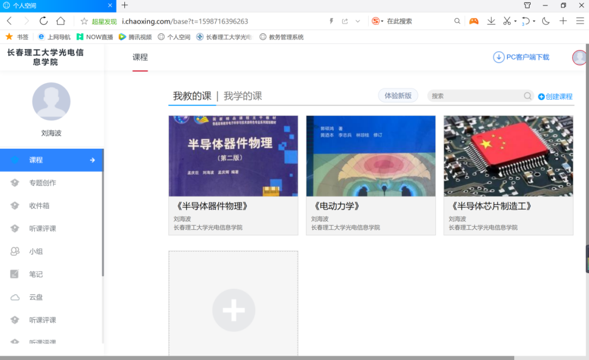Expand the address bar dropdown chevron
This screenshot has width=589, height=360.
point(358,21)
